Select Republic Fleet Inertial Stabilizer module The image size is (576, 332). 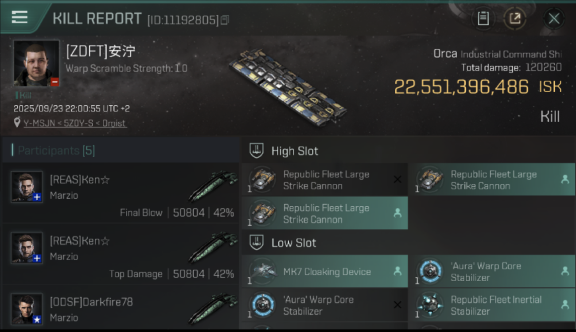coord(492,305)
